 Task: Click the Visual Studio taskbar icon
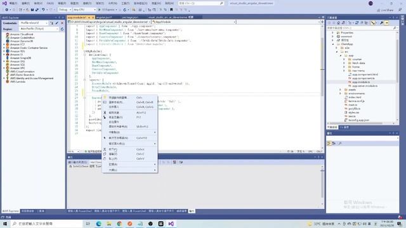[171, 224]
